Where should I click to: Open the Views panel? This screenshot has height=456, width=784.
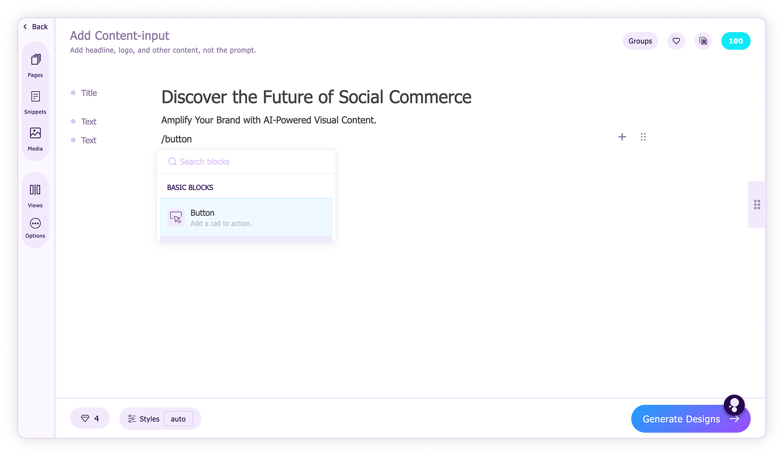coord(35,196)
